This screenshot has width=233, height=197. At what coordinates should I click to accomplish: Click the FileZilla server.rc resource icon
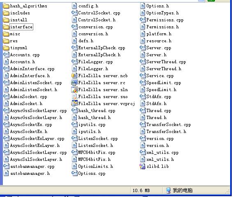click(74, 82)
